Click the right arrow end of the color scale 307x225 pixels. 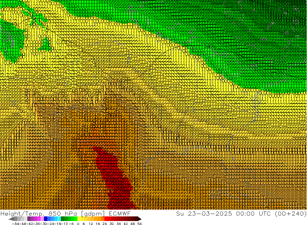coord(140,219)
